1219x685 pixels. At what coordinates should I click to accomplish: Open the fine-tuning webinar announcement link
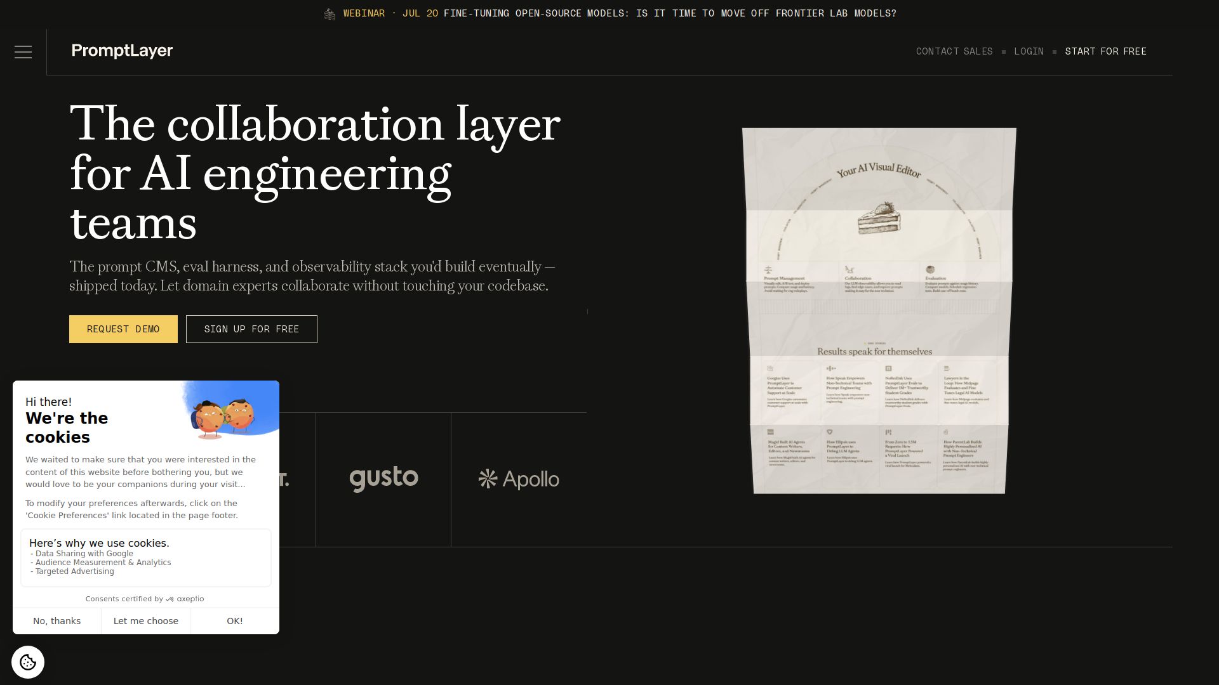609,13
